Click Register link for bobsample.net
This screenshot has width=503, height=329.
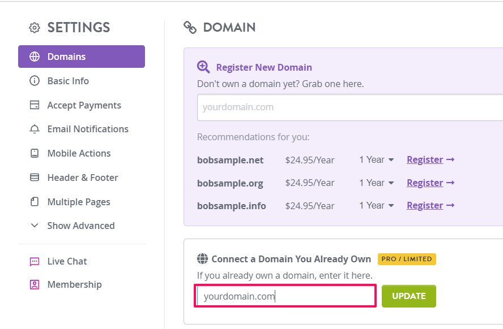[x=425, y=160]
